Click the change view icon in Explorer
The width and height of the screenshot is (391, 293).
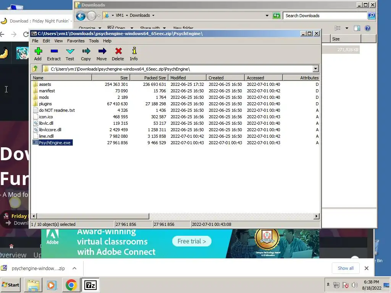pyautogui.click(x=338, y=28)
